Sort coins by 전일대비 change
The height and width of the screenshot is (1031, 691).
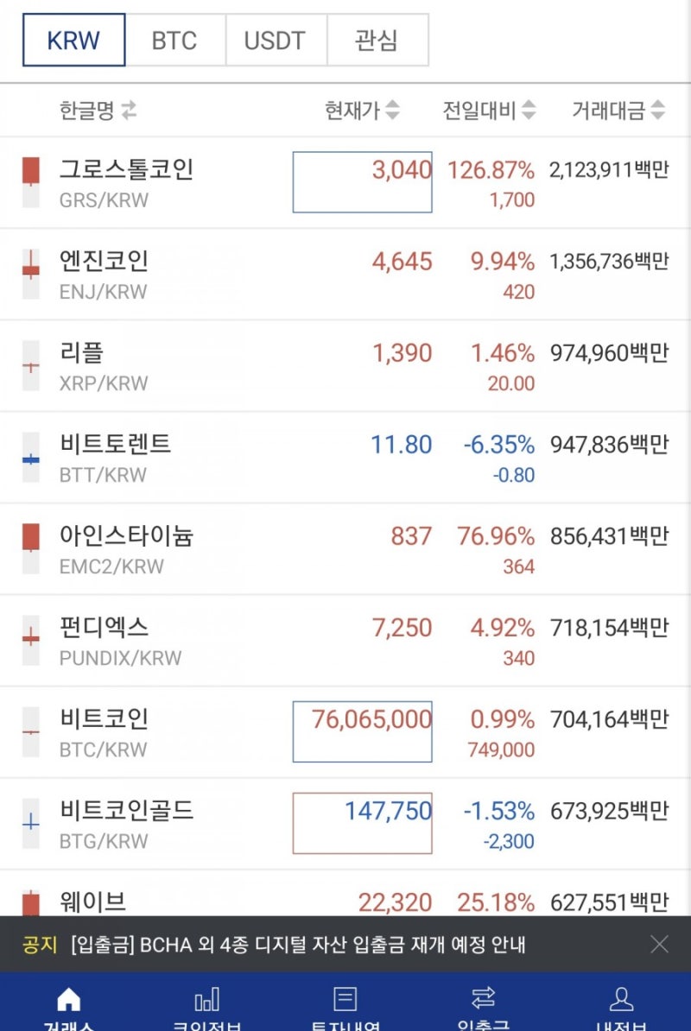[487, 108]
